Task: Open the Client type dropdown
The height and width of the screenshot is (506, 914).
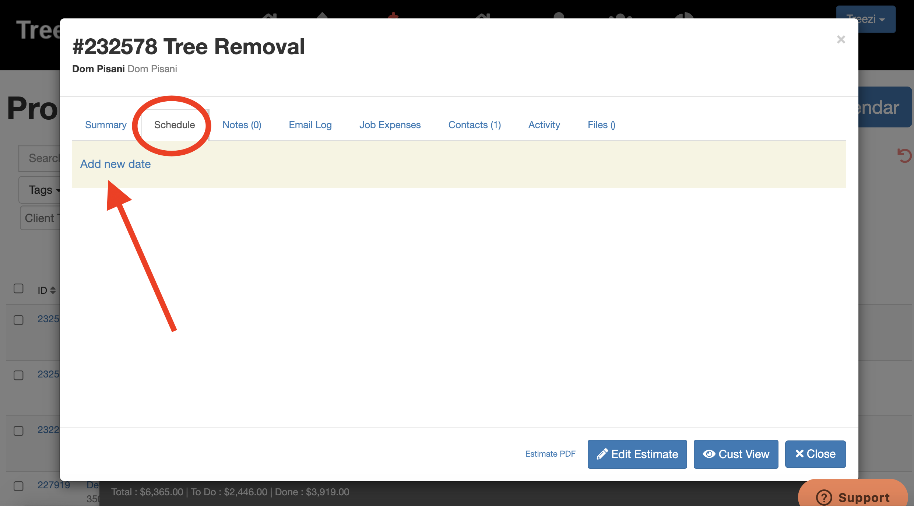Action: pos(40,218)
